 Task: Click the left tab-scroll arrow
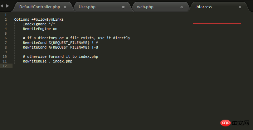pyautogui.click(x=2, y=6)
